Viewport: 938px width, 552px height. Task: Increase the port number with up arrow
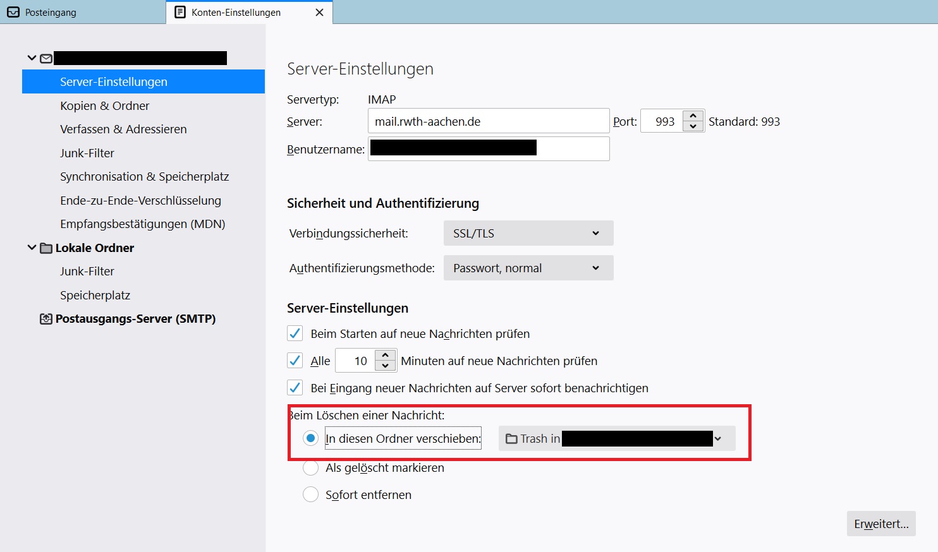pyautogui.click(x=693, y=116)
